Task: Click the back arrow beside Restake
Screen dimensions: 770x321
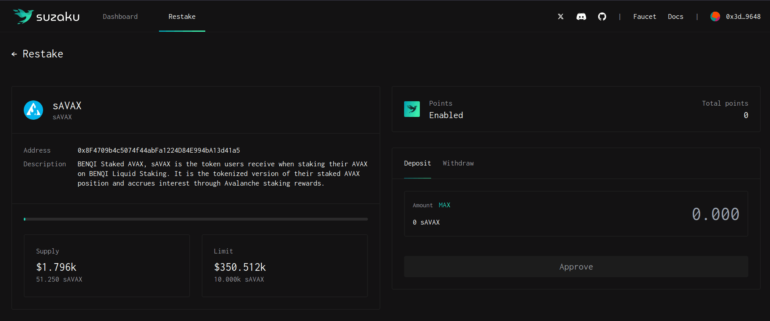Action: [x=14, y=54]
